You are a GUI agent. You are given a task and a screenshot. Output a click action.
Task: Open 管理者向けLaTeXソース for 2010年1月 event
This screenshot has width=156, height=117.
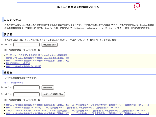[x=108, y=108]
